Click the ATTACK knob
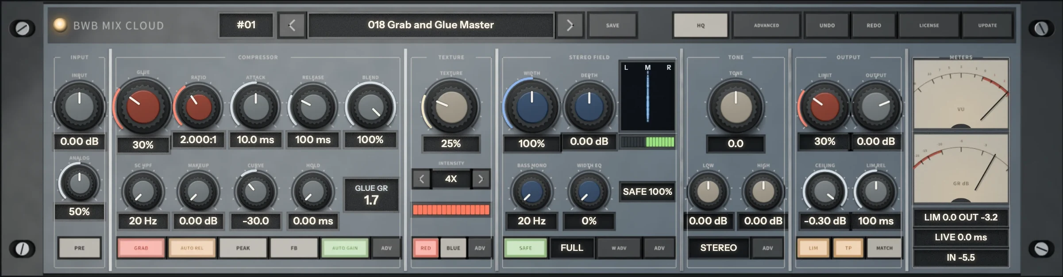Screen dimensions: 1063x277 (255, 107)
